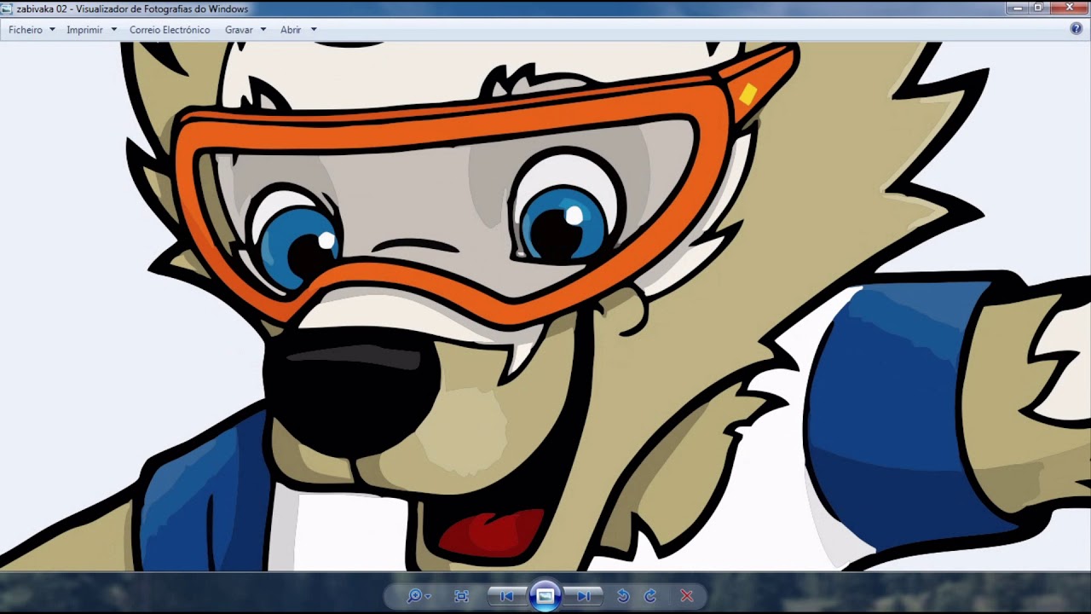
Task: Expand the Gravar dropdown arrow
Action: point(263,30)
